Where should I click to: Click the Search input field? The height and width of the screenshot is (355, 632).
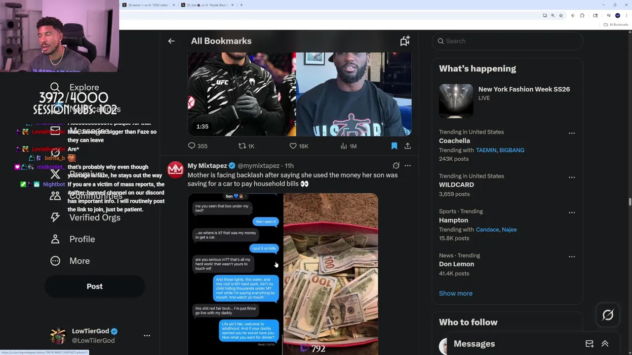507,41
